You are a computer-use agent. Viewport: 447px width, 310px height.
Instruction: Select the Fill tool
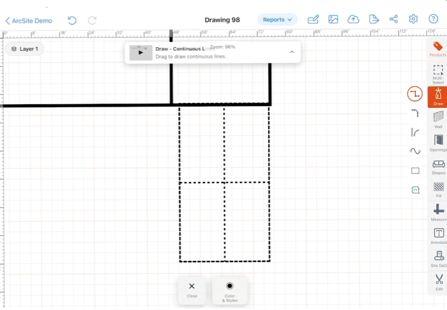click(x=438, y=189)
